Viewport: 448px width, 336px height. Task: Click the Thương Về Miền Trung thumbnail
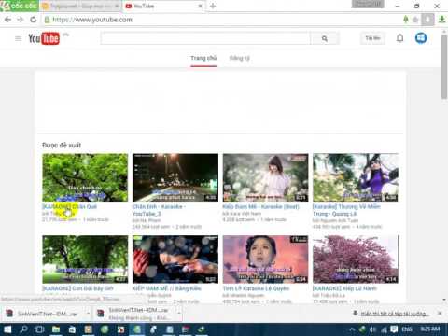(356, 177)
